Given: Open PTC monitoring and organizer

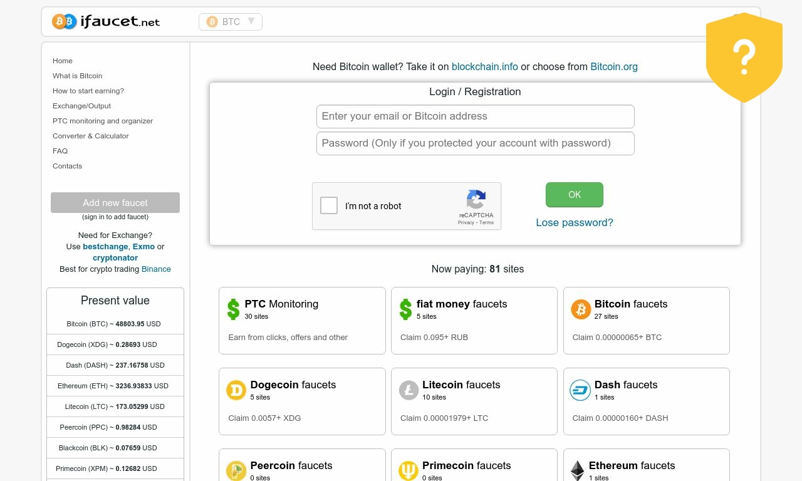Looking at the screenshot, I should [x=103, y=121].
